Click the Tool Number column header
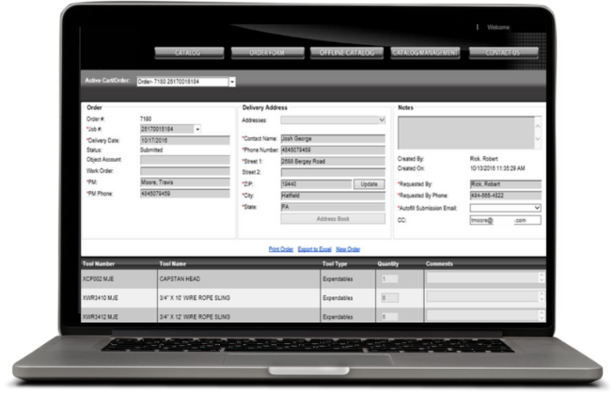Screen dimensions: 614x394 [99, 263]
